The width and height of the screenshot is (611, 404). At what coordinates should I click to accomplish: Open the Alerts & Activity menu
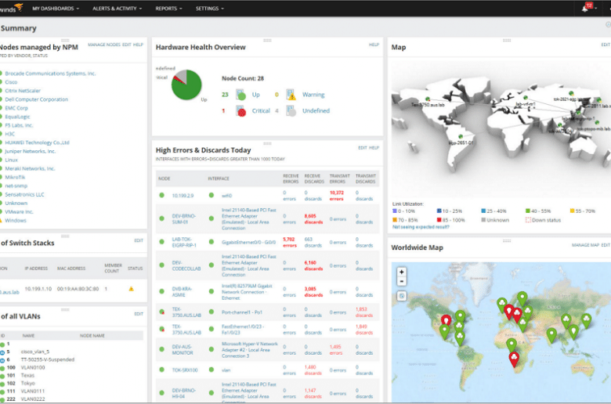(117, 8)
